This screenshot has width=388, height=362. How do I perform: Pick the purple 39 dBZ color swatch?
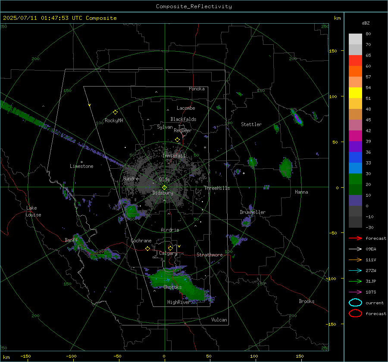tap(355, 146)
